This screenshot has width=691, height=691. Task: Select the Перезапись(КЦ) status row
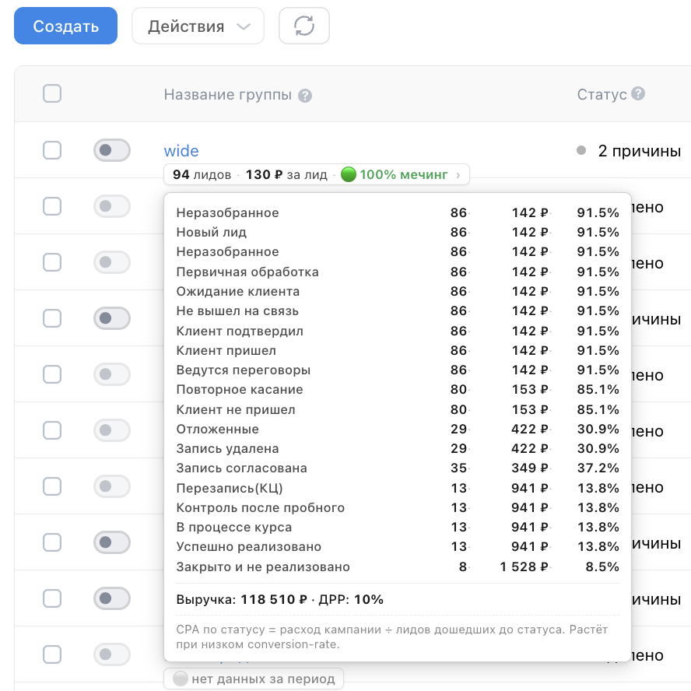[x=398, y=488]
